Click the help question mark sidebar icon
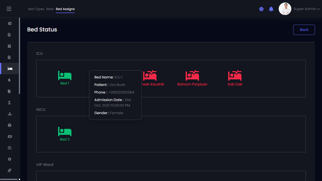 click(10, 125)
